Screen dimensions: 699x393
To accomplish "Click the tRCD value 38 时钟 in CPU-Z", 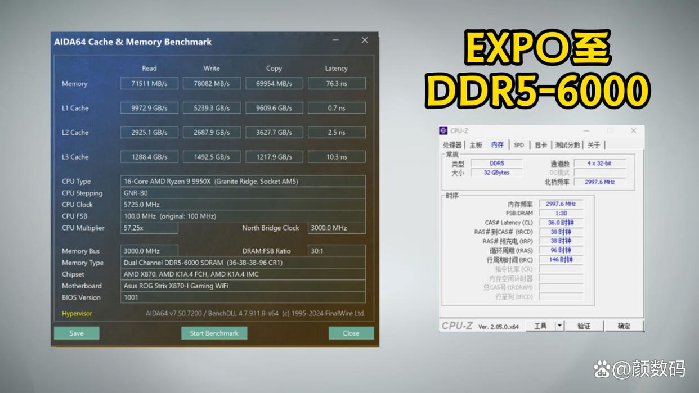I will pyautogui.click(x=561, y=232).
